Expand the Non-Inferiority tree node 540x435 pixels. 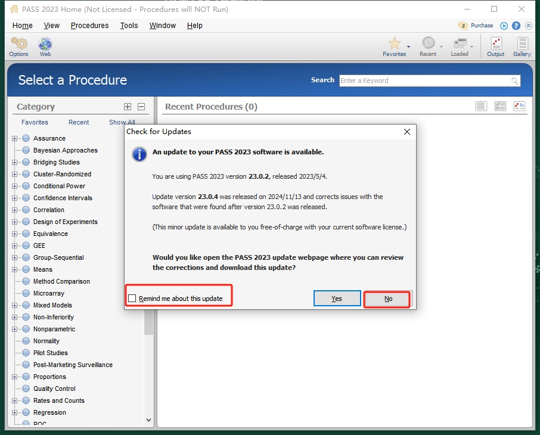[14, 317]
